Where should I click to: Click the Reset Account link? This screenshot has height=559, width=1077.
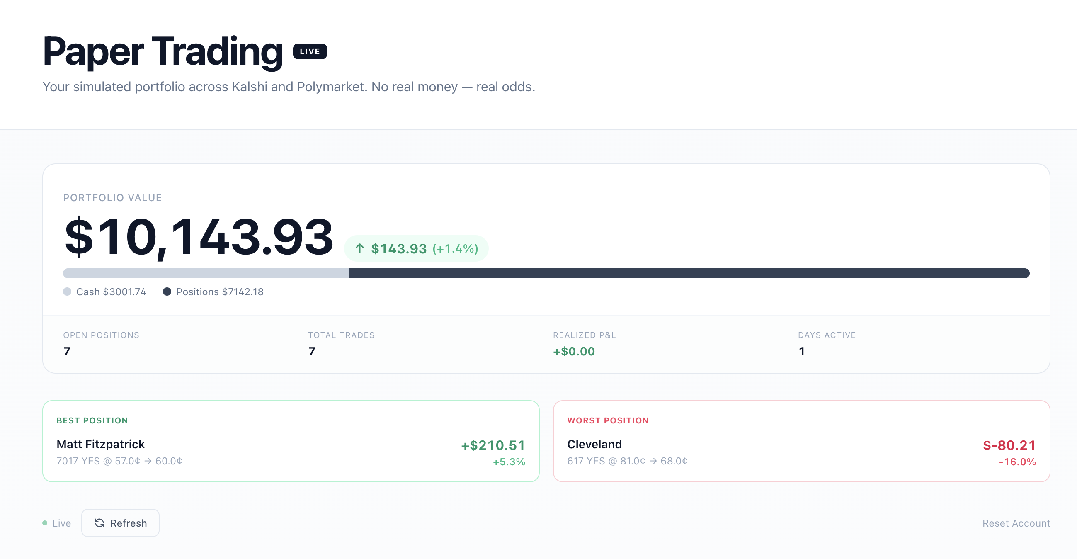1016,523
